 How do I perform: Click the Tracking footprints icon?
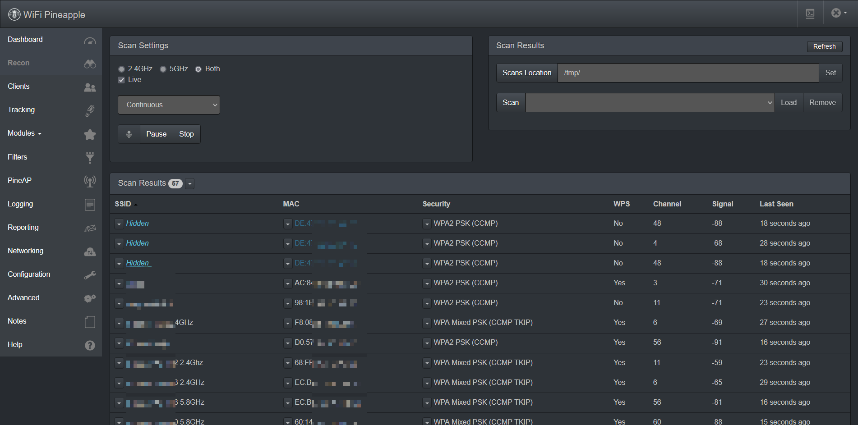(x=90, y=110)
